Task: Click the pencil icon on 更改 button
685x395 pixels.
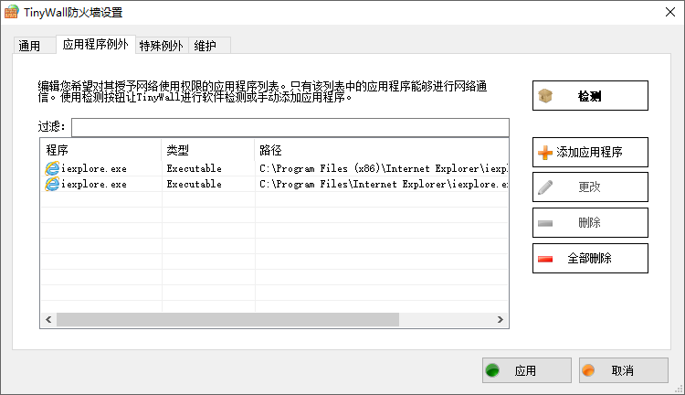Action: coord(545,187)
